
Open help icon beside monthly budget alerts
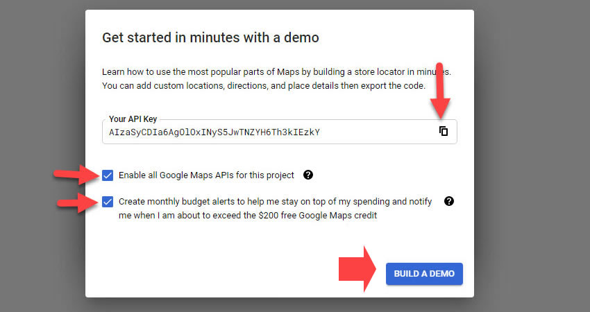(449, 201)
